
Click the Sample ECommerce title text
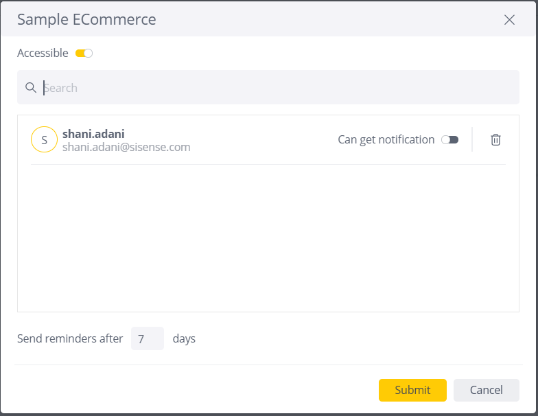(86, 19)
